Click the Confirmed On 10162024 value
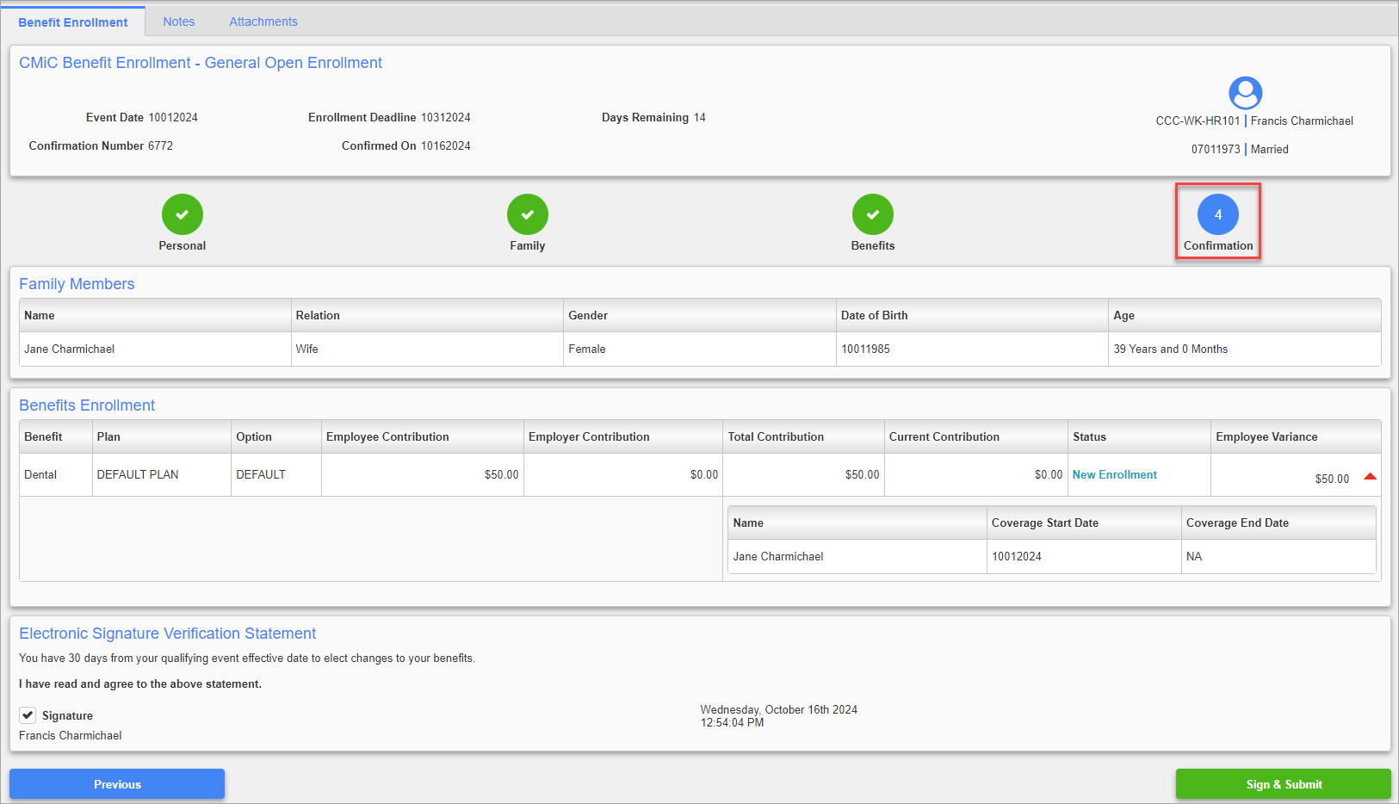The height and width of the screenshot is (804, 1399). tap(445, 145)
